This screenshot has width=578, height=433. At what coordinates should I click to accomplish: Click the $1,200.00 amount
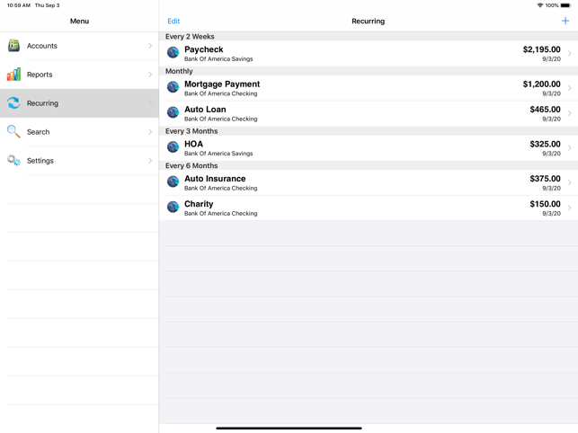[541, 84]
